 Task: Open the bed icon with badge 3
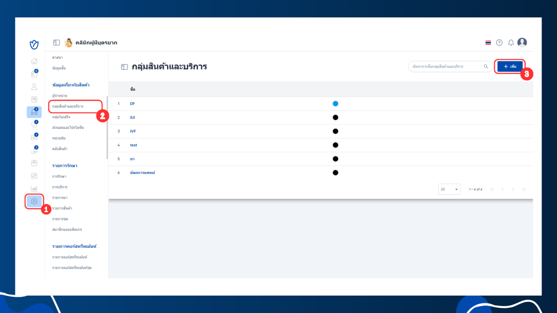tap(34, 112)
